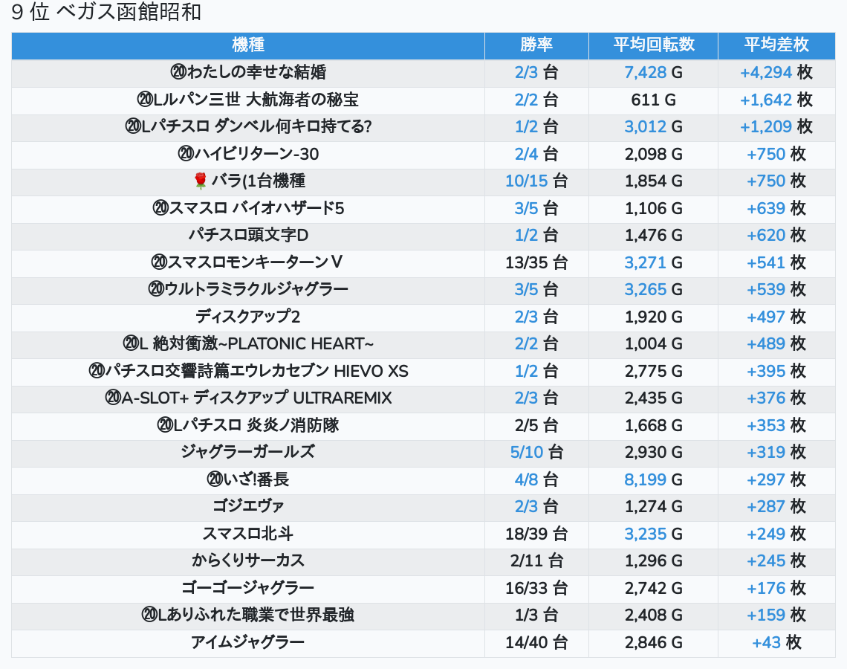847x669 pixels.
Task: Select the からくりサーカス machine name
Action: tap(248, 561)
